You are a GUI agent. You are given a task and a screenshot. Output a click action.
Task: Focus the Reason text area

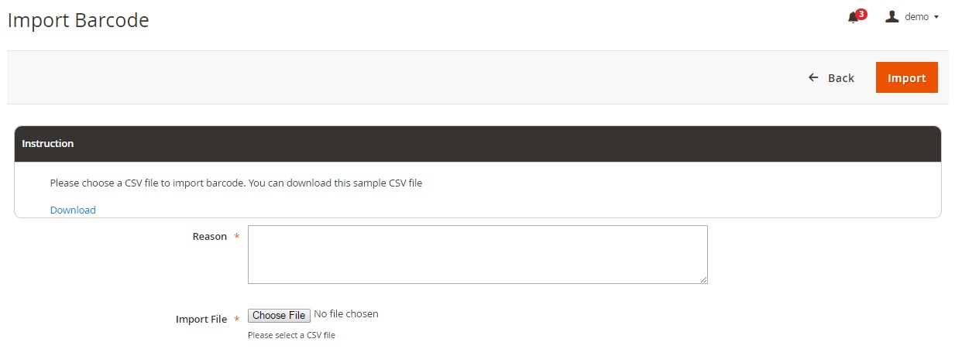[x=477, y=255]
